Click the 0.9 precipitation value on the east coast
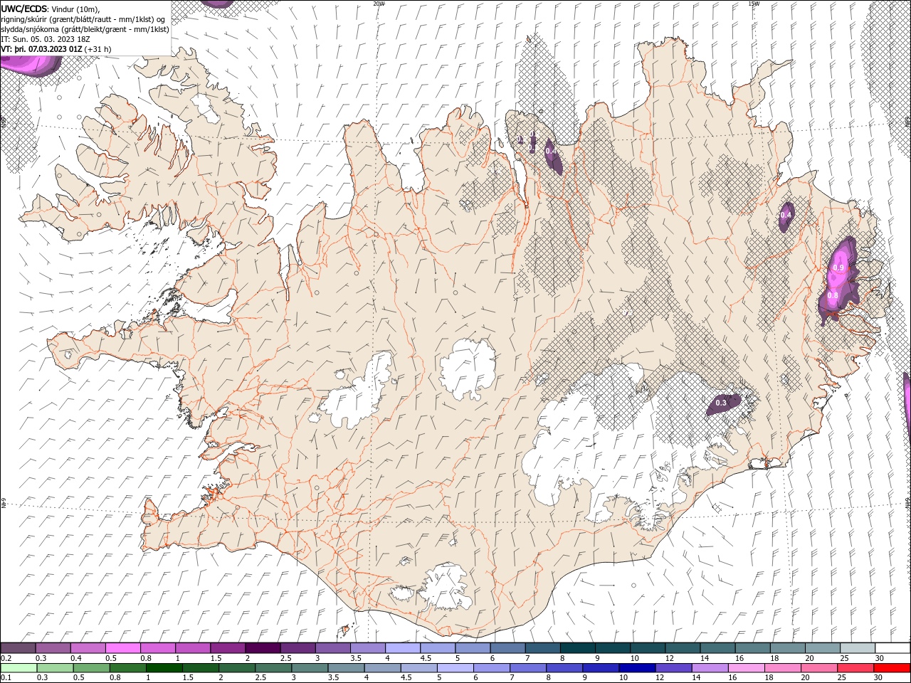The width and height of the screenshot is (911, 683). tap(838, 268)
